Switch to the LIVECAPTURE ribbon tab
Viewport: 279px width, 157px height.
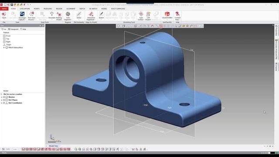pos(25,9)
